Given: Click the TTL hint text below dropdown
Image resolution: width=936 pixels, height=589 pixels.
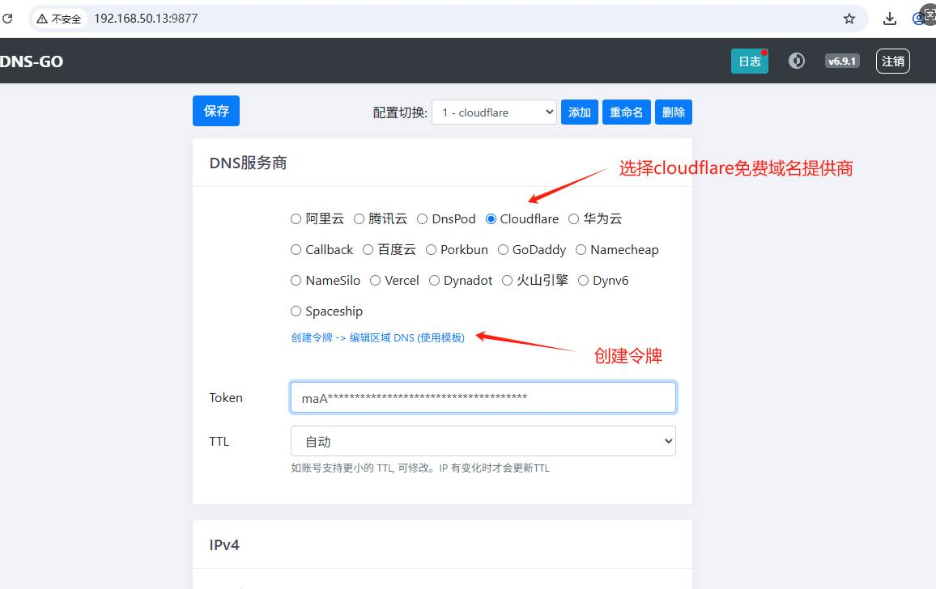Looking at the screenshot, I should point(420,468).
